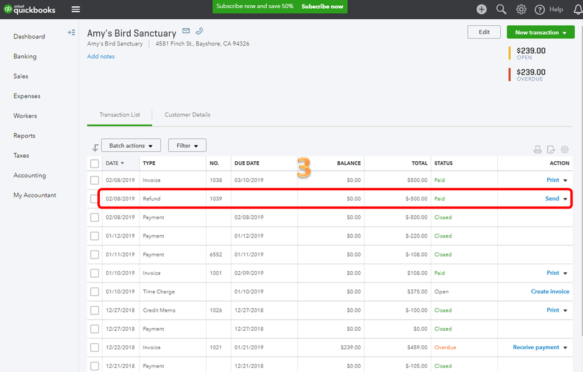
Task: Open Sales in sidebar
Action: click(x=21, y=76)
